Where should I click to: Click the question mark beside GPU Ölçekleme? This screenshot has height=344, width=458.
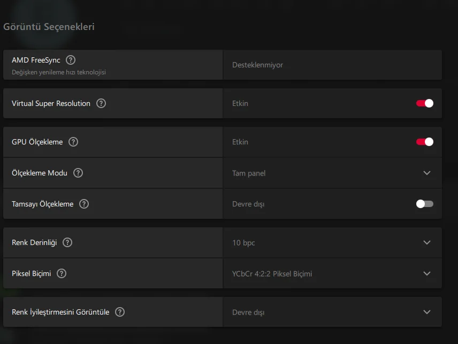pyautogui.click(x=73, y=142)
